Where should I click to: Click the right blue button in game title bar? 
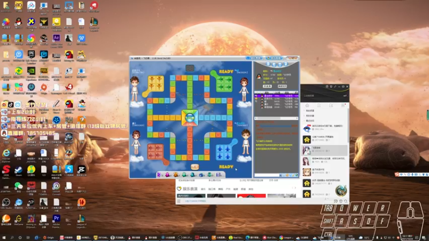pos(274,58)
